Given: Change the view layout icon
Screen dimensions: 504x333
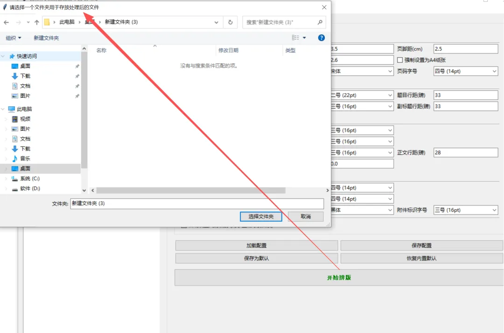Looking at the screenshot, I should click(295, 38).
